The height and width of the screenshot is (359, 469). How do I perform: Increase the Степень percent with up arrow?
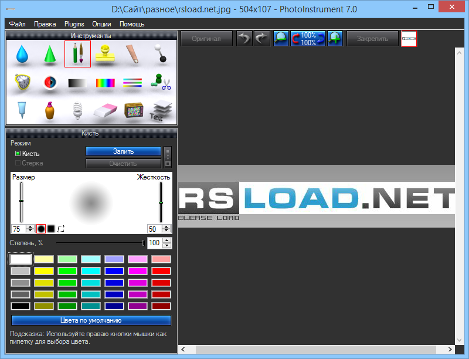point(167,241)
